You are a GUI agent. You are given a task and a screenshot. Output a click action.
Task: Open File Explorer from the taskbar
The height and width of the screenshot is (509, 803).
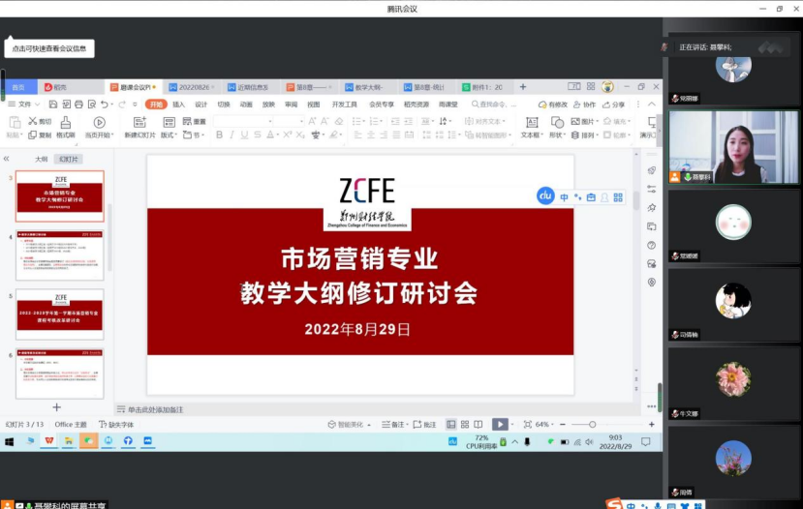(x=69, y=441)
